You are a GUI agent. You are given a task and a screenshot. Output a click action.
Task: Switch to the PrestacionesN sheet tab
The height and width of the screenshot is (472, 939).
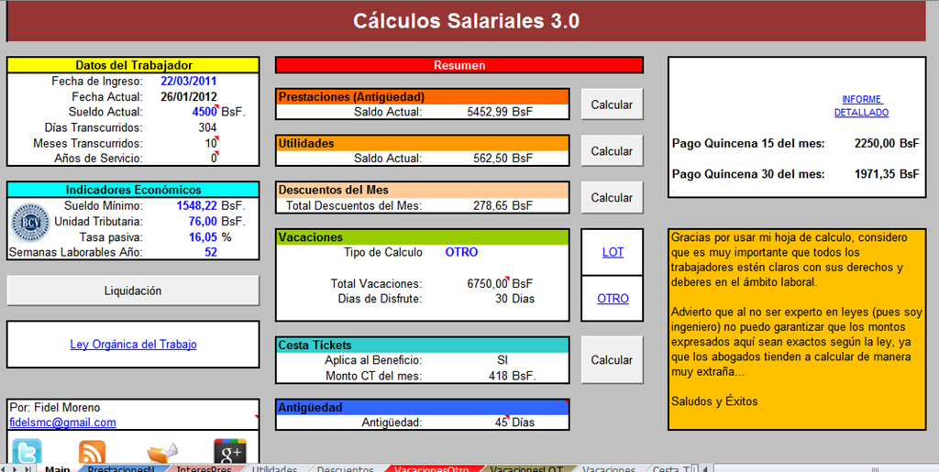click(x=121, y=468)
